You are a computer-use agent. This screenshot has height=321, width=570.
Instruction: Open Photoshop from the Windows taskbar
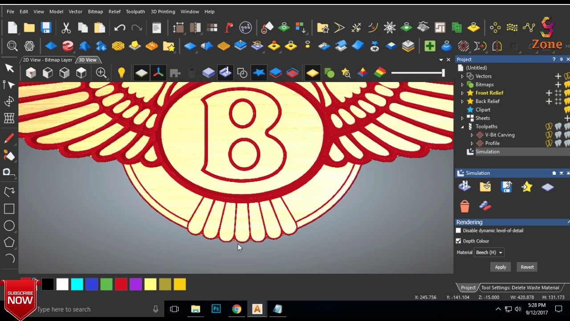(x=216, y=309)
